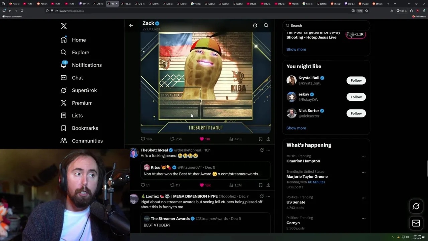Go to Home in the sidebar
Screen dimensions: 428x241
click(73, 40)
